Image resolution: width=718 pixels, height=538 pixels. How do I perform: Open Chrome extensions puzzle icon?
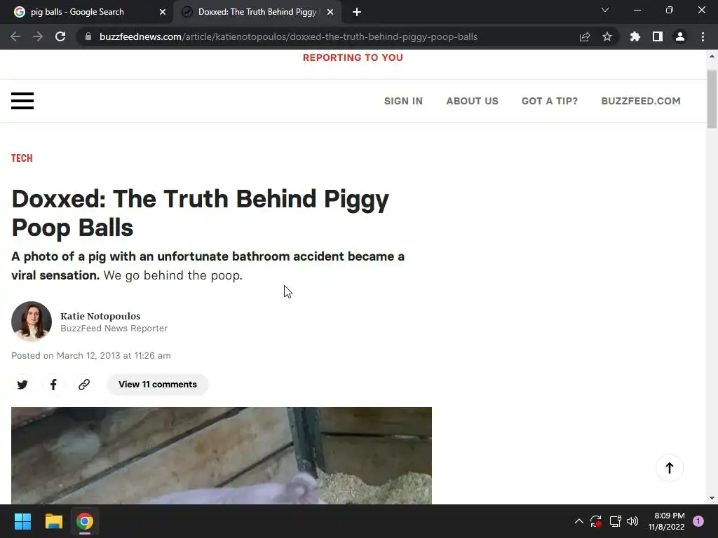click(x=635, y=36)
